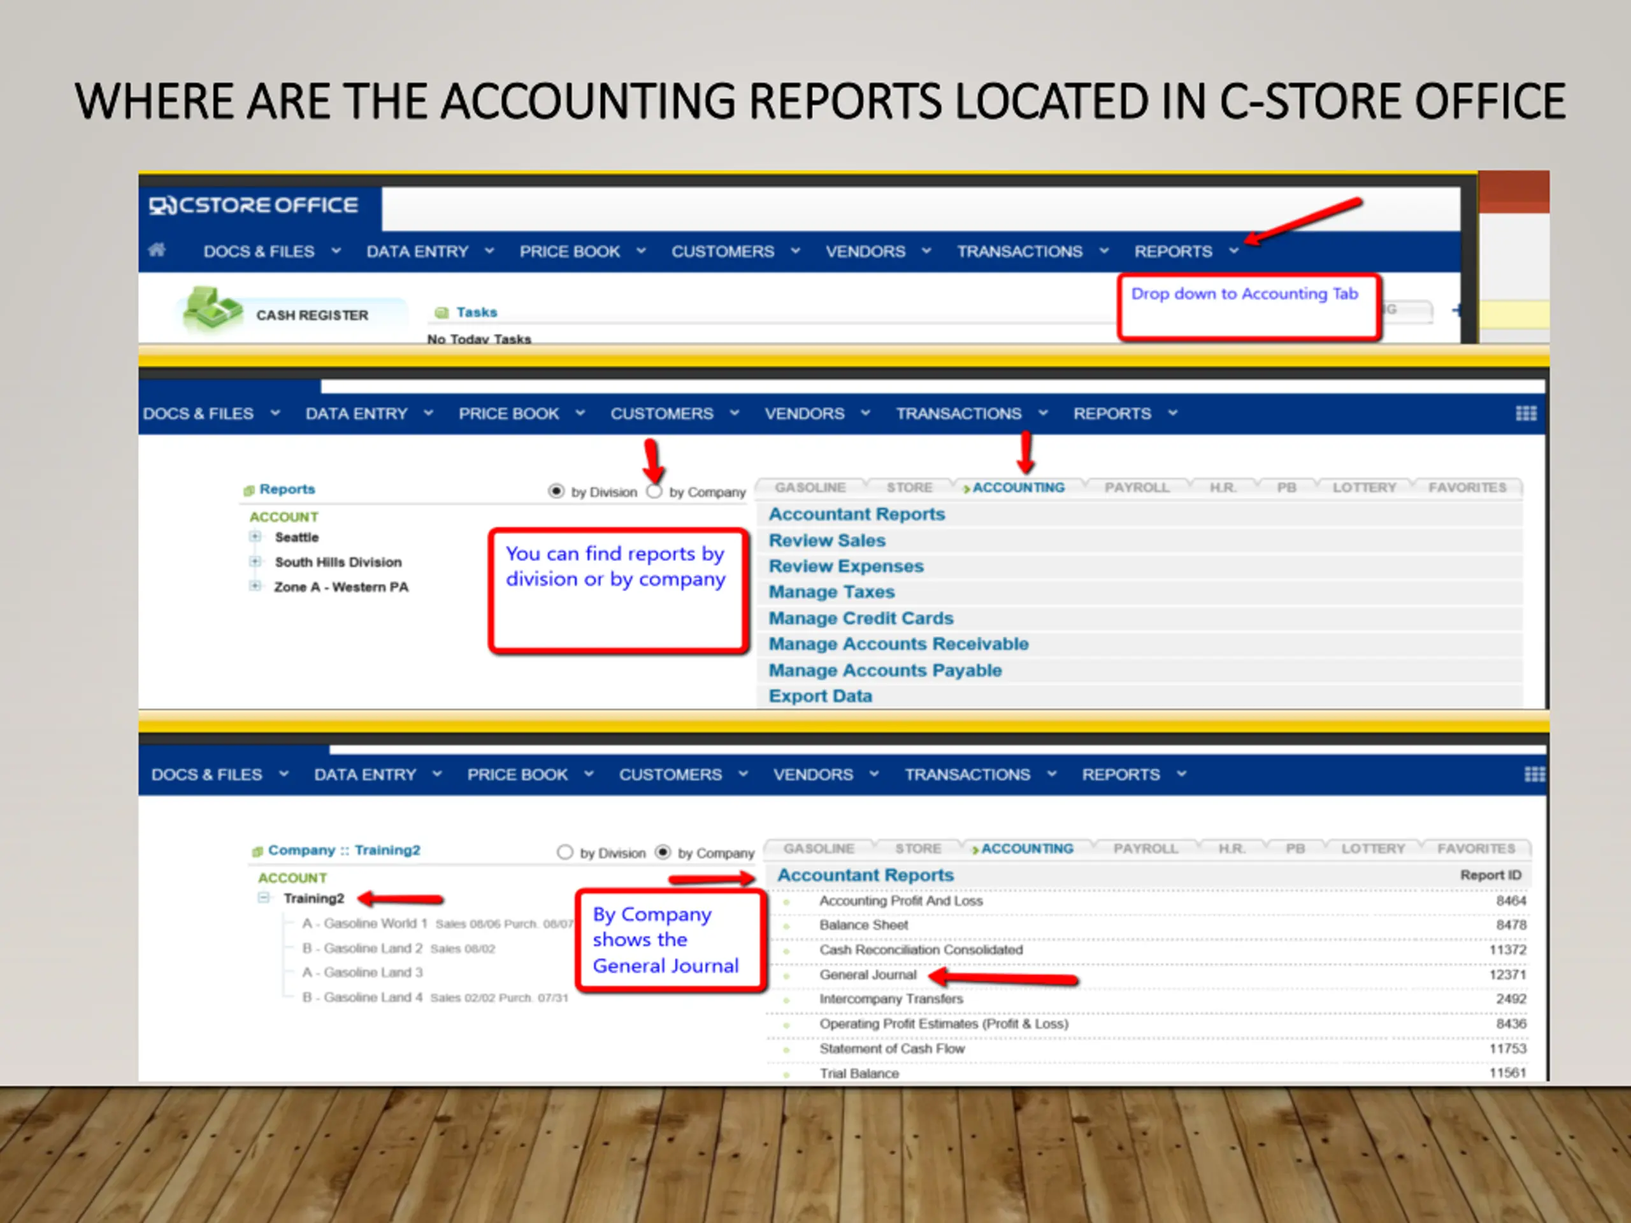Switch to FAVORITES tab in middle screenshot
1631x1223 pixels.
tap(1467, 487)
